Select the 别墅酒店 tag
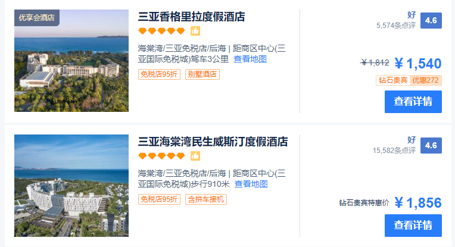The image size is (455, 247). click(202, 74)
